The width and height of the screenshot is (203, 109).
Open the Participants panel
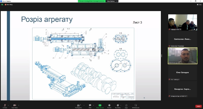click(x=78, y=106)
